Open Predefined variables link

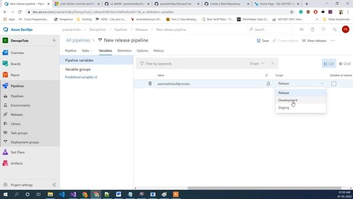tap(81, 77)
